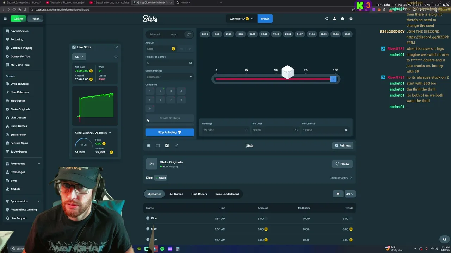Click the Stake Originals game provider thumbnail
The width and height of the screenshot is (451, 253).
[x=152, y=164]
